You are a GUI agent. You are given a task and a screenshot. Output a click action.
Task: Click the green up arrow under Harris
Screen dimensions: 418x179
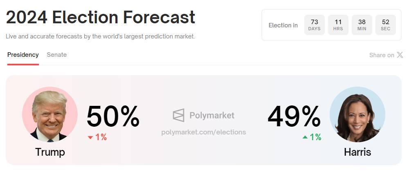click(x=305, y=137)
